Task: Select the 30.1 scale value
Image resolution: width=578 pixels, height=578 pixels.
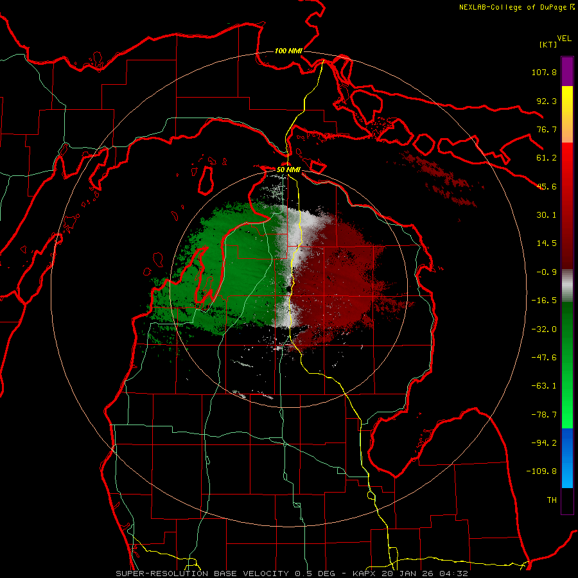Action: click(547, 215)
